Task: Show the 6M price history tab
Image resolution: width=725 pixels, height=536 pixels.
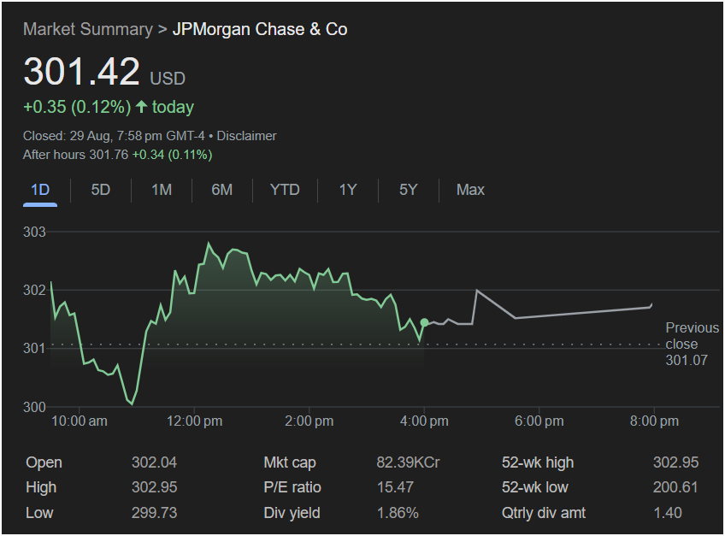Action: (x=222, y=190)
